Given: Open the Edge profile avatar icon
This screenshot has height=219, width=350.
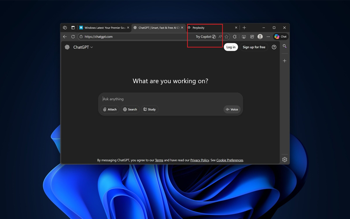Looking at the screenshot, I should pos(260,37).
